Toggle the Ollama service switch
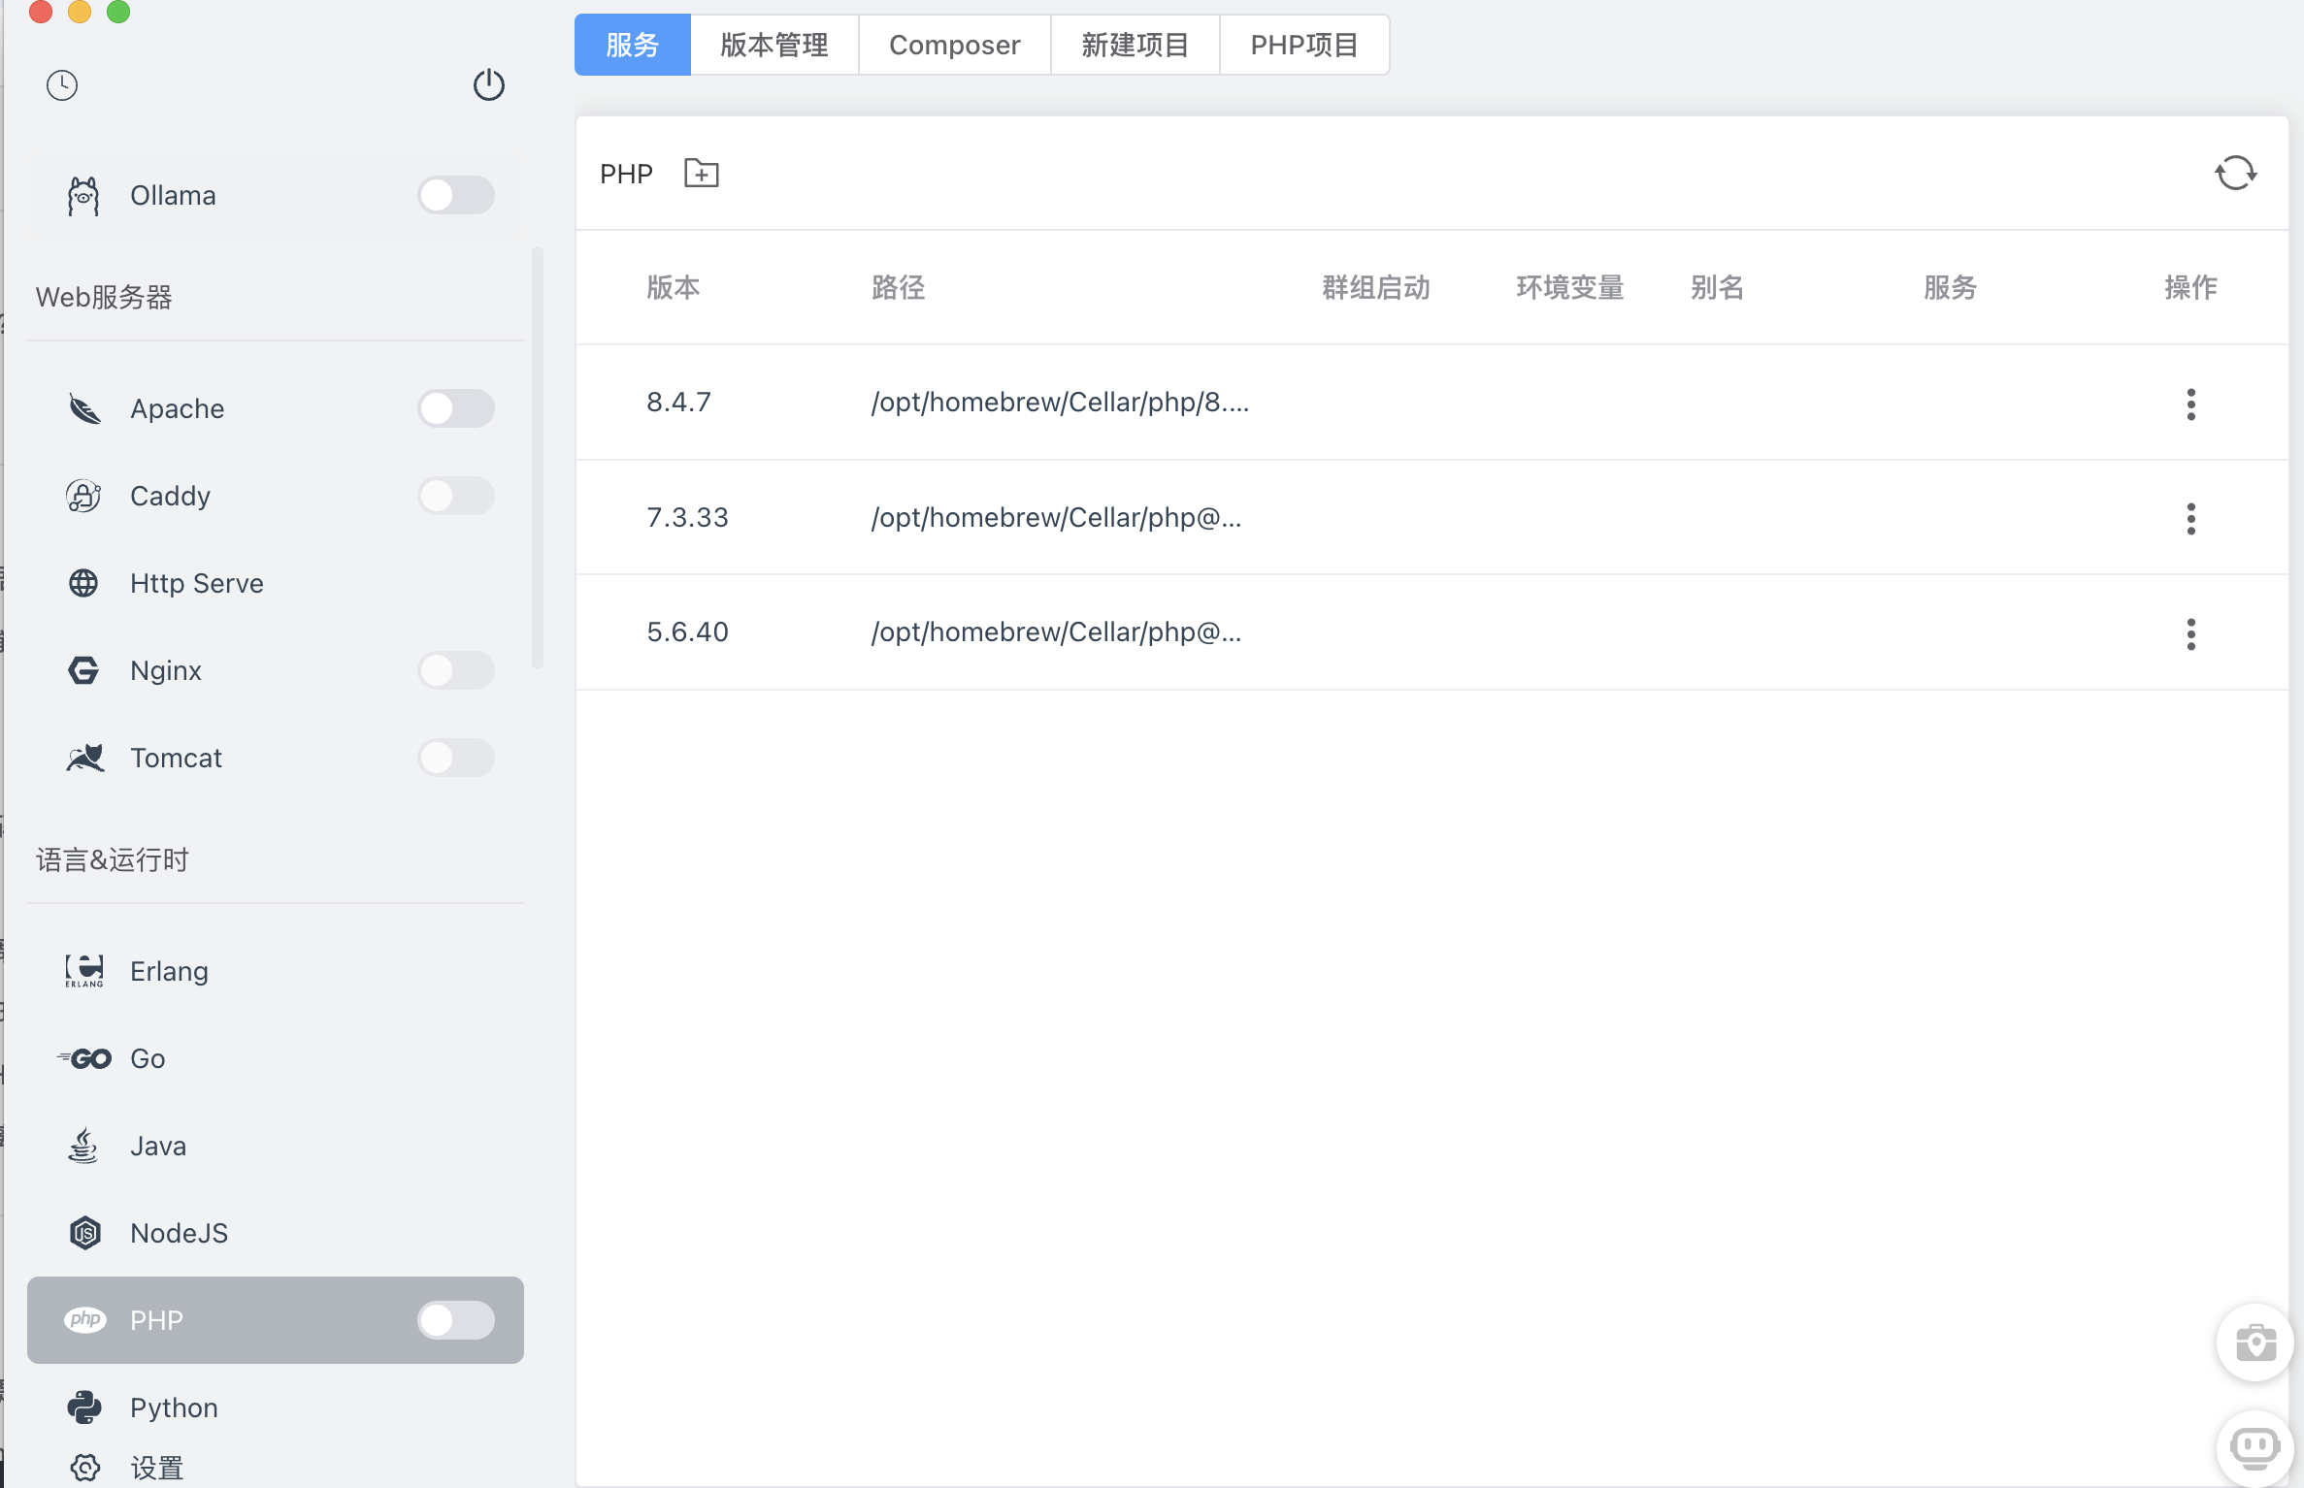 point(456,195)
